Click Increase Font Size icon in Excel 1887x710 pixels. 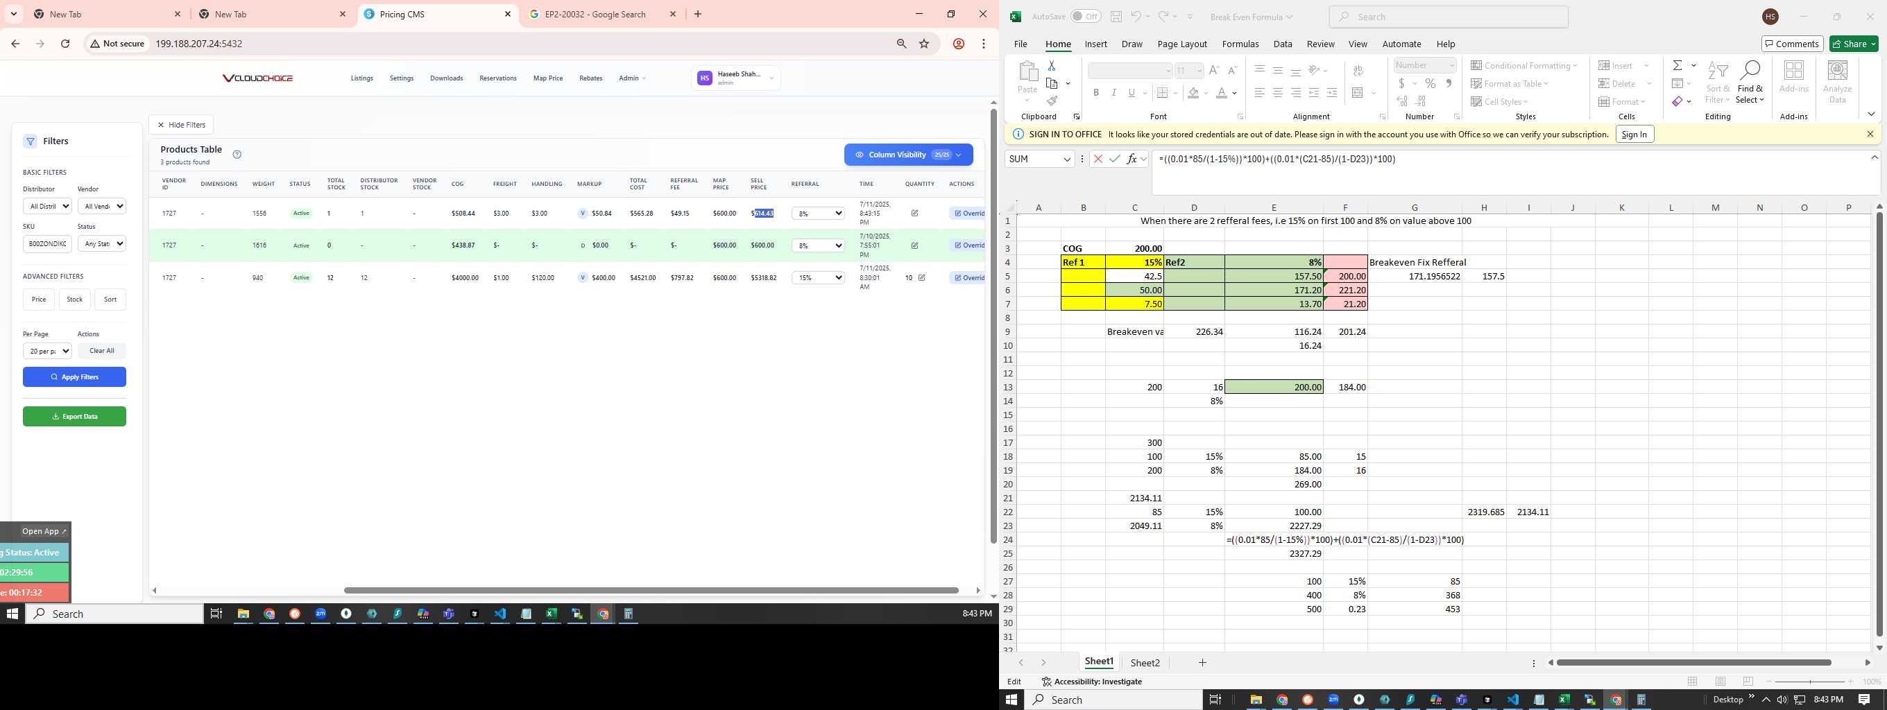(x=1214, y=70)
